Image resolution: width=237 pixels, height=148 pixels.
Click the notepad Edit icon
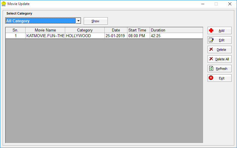pos(211,40)
